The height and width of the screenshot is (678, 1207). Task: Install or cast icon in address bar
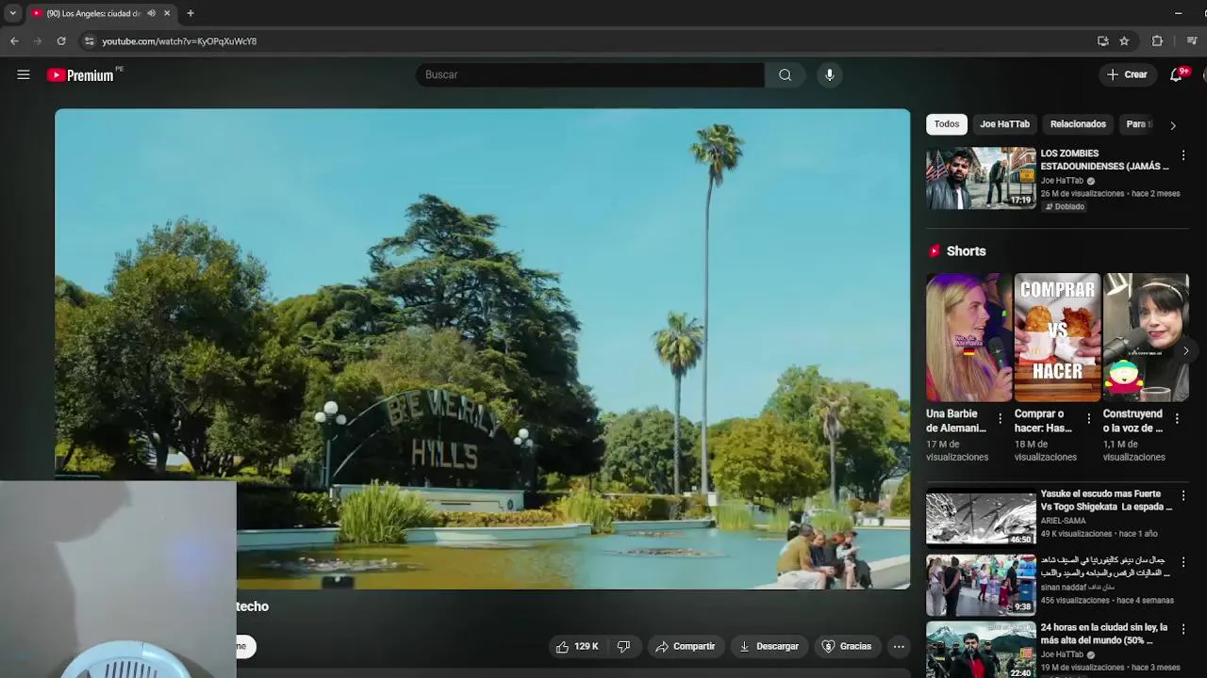tap(1102, 40)
